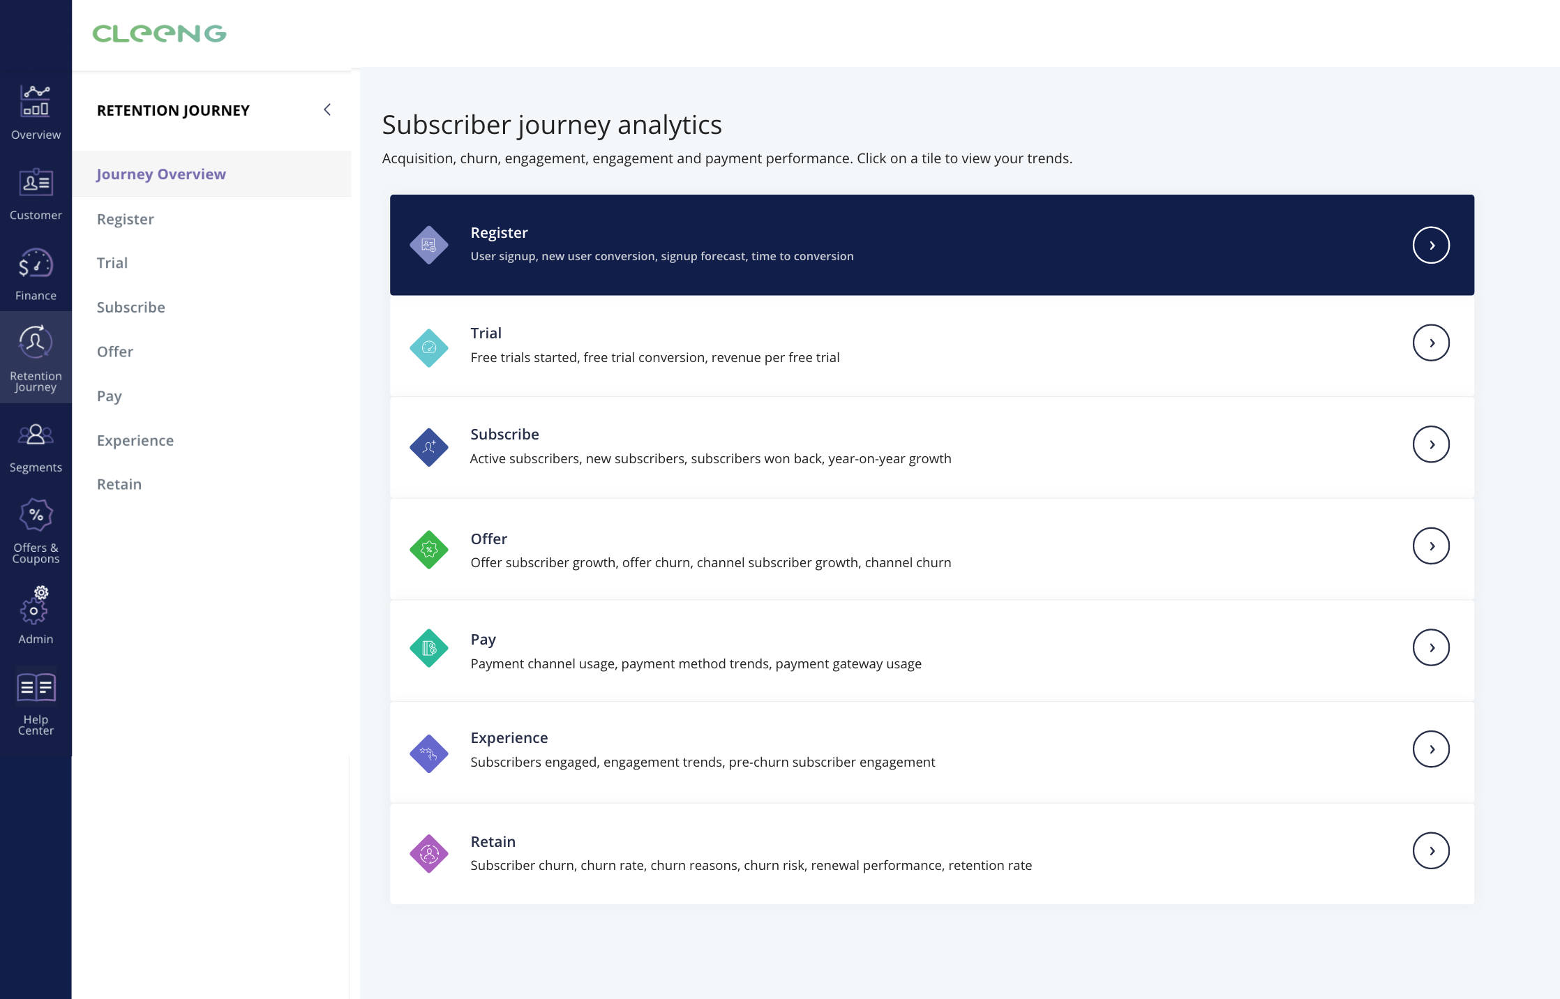Click 'Offer subscriber growth' description text
This screenshot has width=1560, height=999.
(711, 562)
